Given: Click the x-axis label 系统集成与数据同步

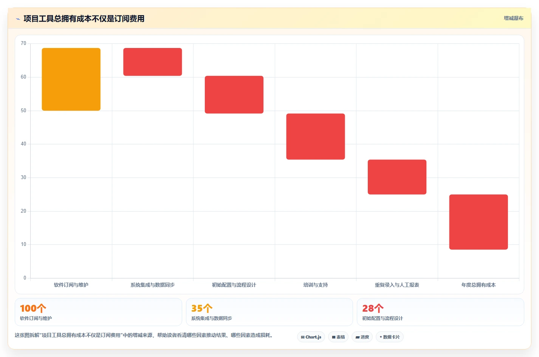Looking at the screenshot, I should [153, 285].
